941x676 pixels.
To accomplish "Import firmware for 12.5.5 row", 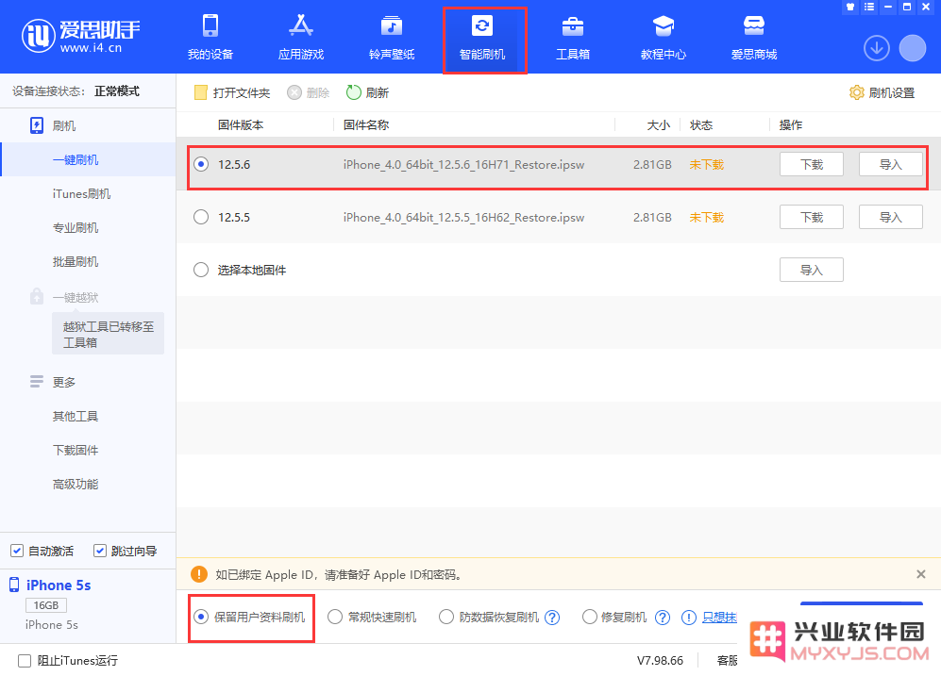I will point(891,217).
